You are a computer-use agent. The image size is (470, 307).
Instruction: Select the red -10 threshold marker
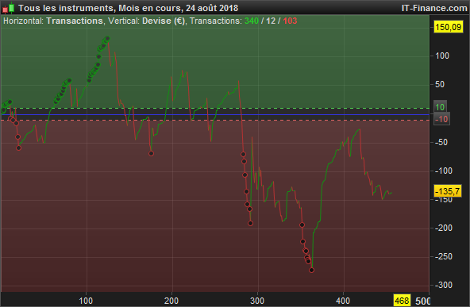tap(441, 119)
